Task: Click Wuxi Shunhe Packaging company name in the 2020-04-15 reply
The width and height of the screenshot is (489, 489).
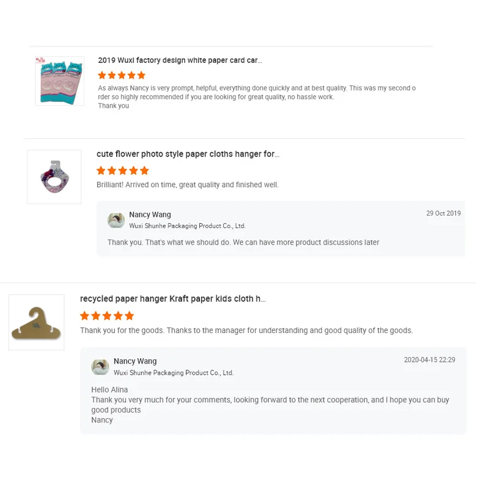Action: coord(174,373)
